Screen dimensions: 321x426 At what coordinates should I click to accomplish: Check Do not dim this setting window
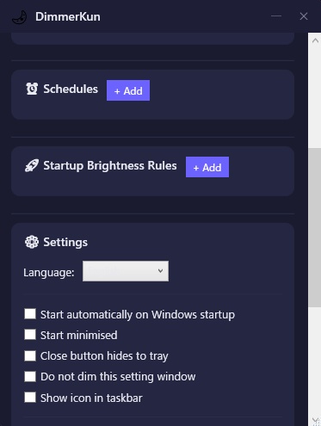coord(30,376)
